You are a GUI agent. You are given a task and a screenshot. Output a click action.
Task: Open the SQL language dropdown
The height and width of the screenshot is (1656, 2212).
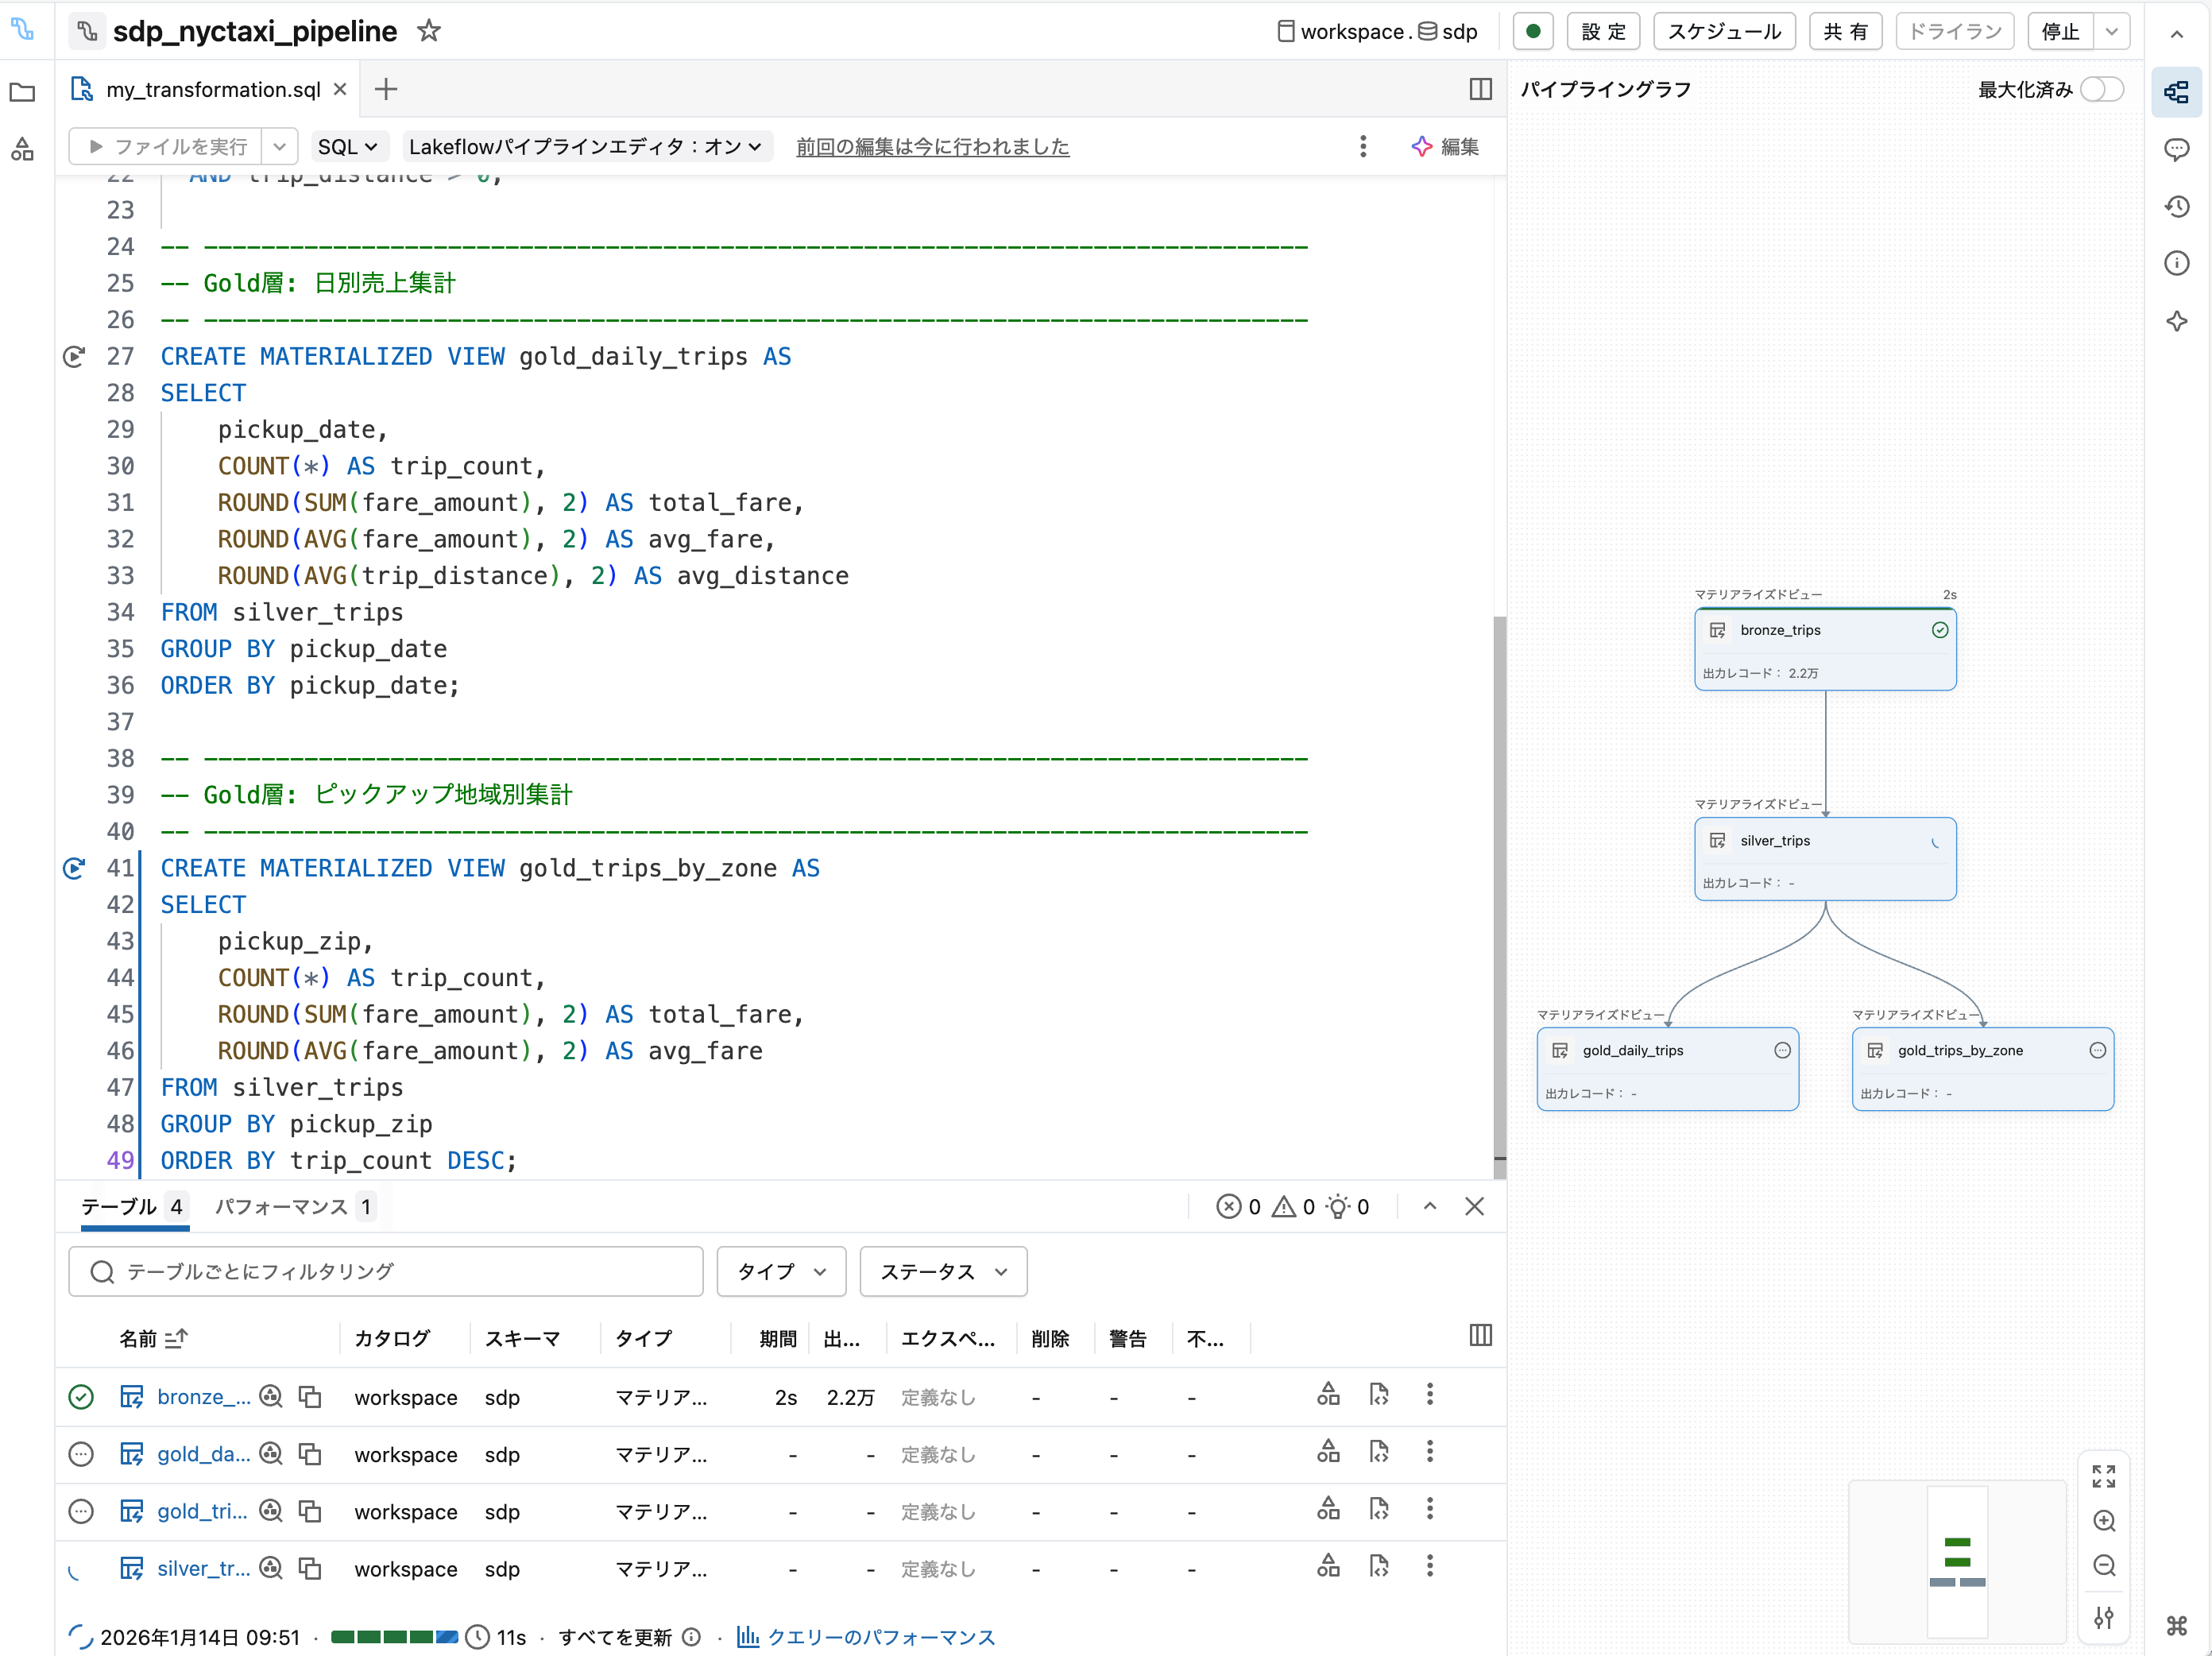pyautogui.click(x=349, y=146)
